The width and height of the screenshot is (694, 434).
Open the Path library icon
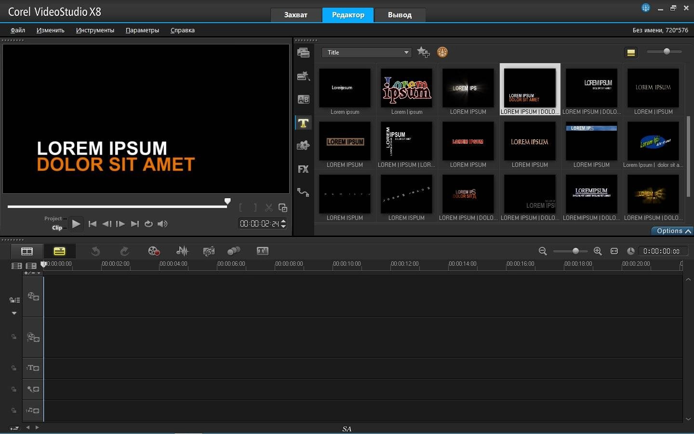coord(303,192)
